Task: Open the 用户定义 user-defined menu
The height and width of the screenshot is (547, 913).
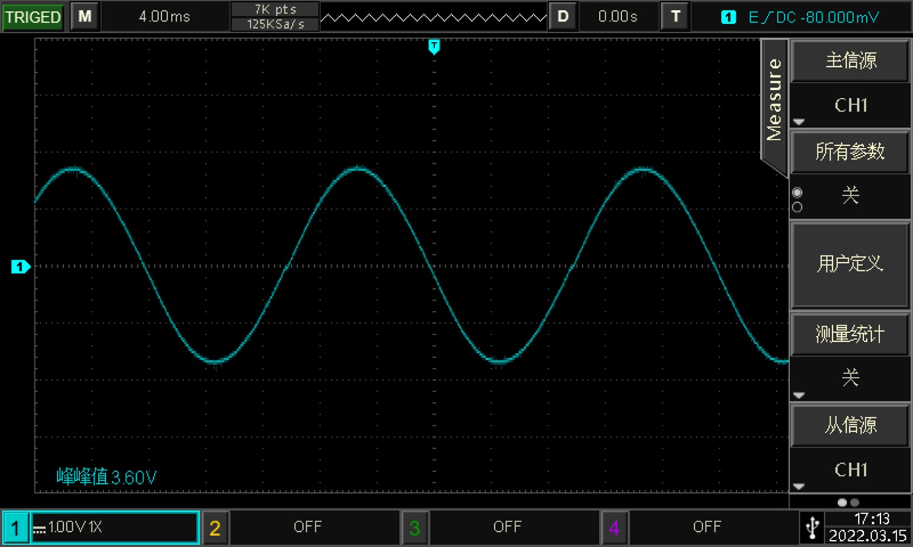Action: 849,264
